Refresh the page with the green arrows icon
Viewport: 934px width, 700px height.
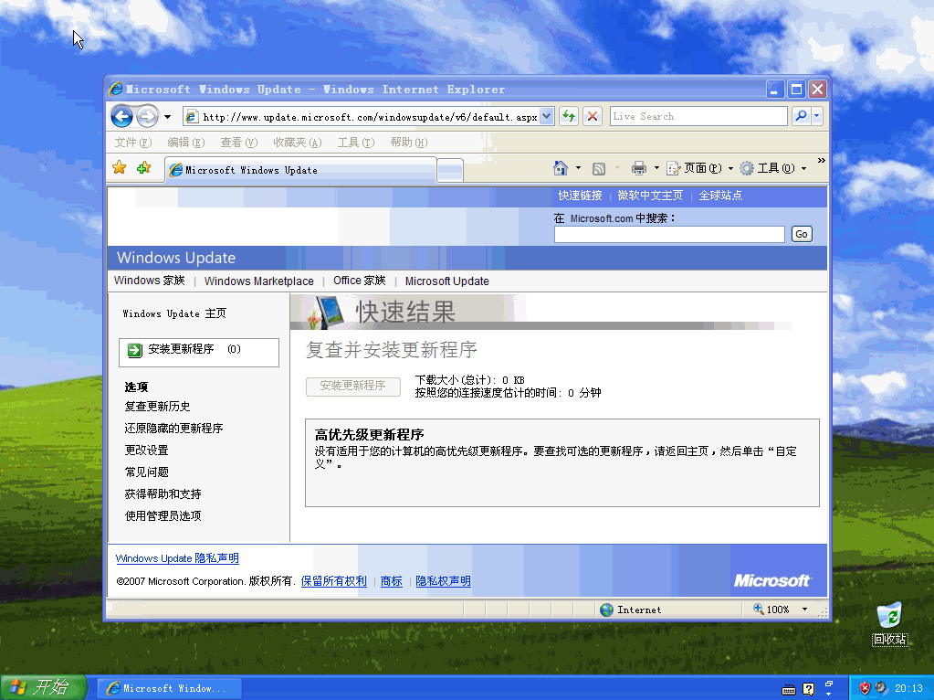coord(569,116)
